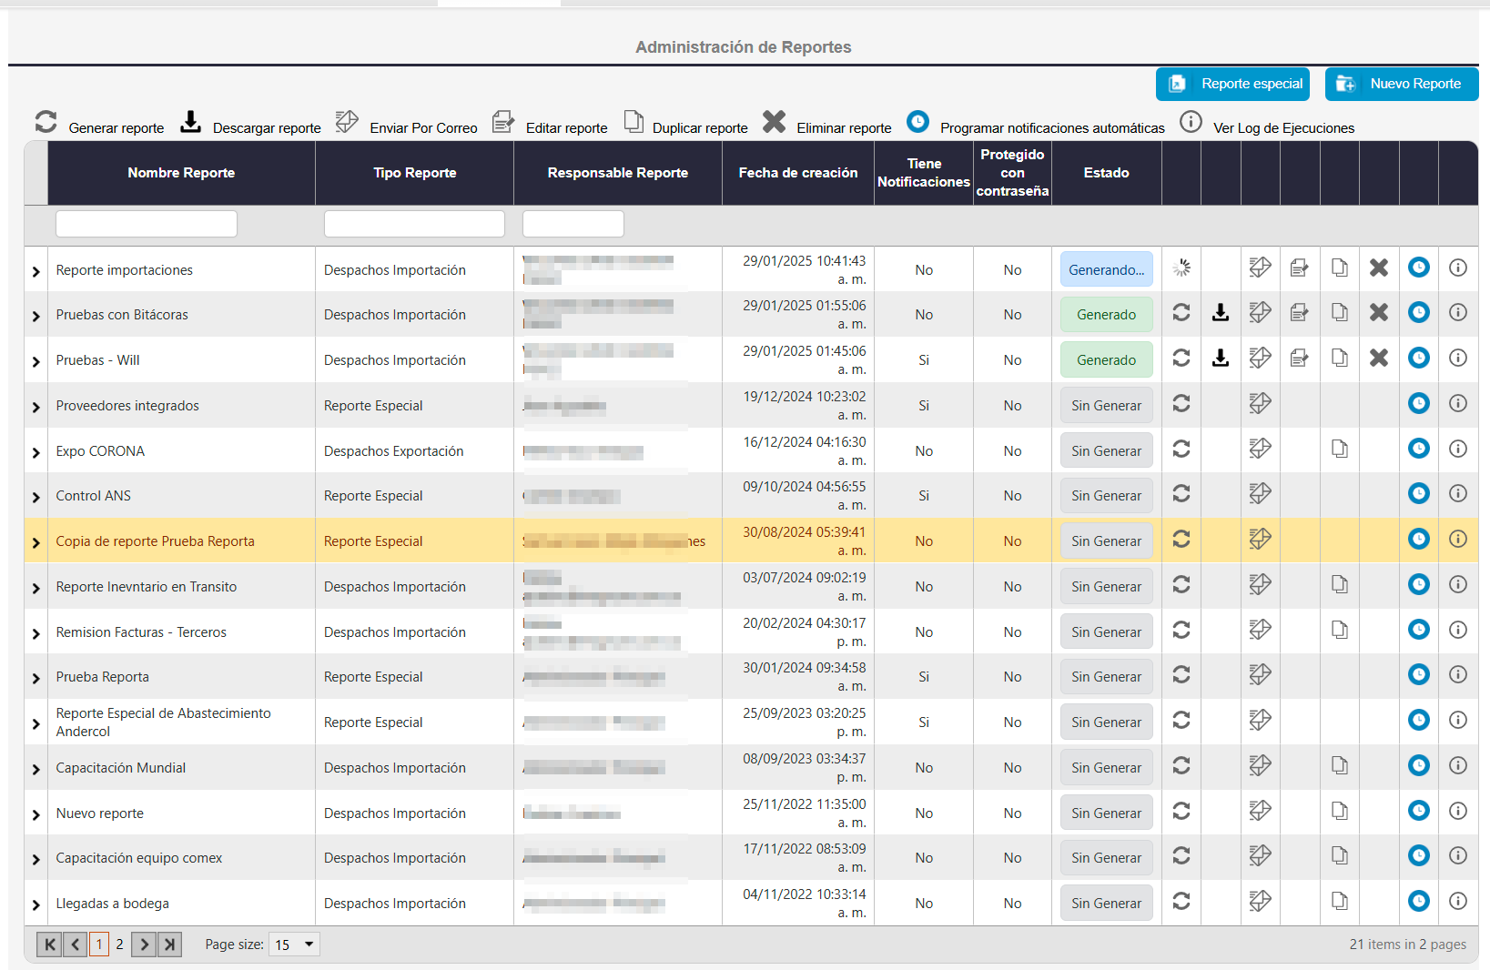The height and width of the screenshot is (970, 1490).
Task: Schedule notifications for Control ANS report
Action: [x=1418, y=494]
